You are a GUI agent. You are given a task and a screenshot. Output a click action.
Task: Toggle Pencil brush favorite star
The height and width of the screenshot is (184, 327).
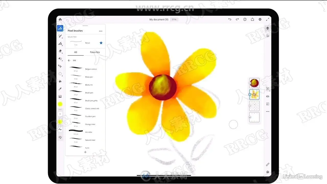coord(101,43)
